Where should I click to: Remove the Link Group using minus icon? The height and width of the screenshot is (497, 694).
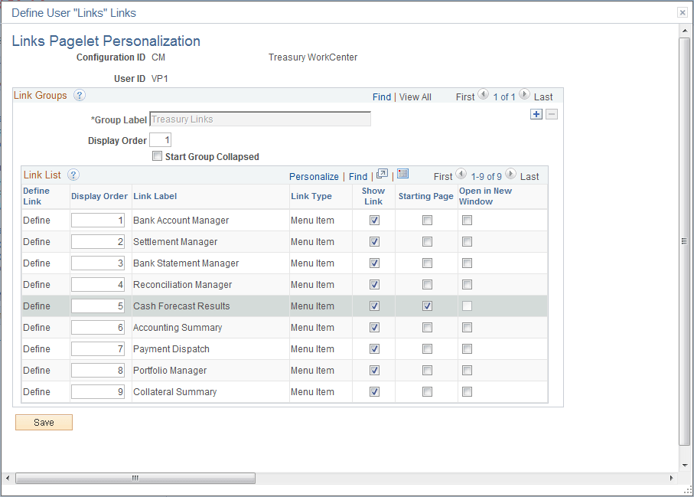[551, 113]
